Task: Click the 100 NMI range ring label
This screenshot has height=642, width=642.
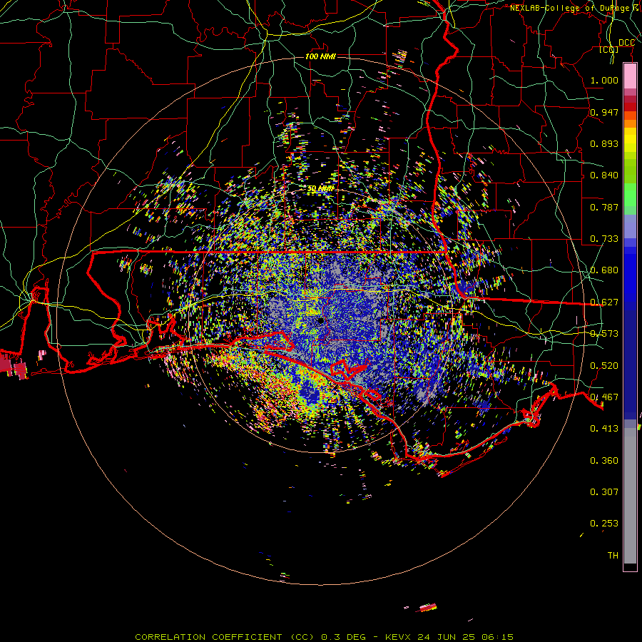Action: click(x=320, y=56)
